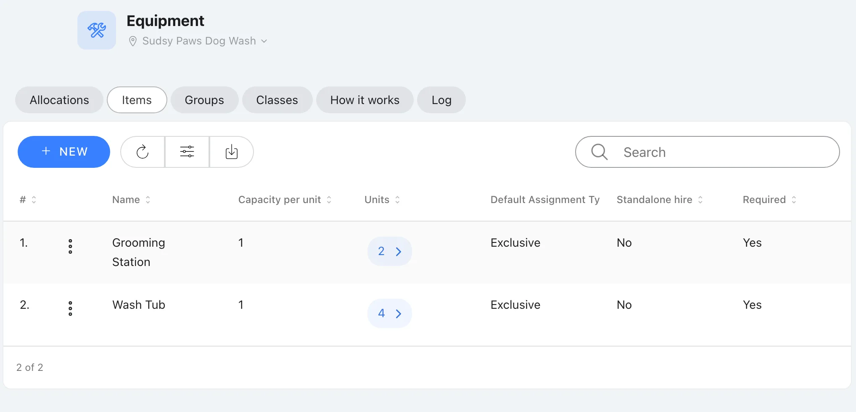
Task: Sort the table by Name
Action: click(131, 200)
